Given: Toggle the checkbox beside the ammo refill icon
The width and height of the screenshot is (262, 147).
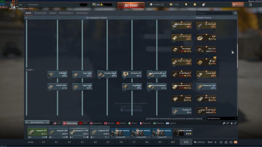Looking at the screenshot, I should [235, 123].
